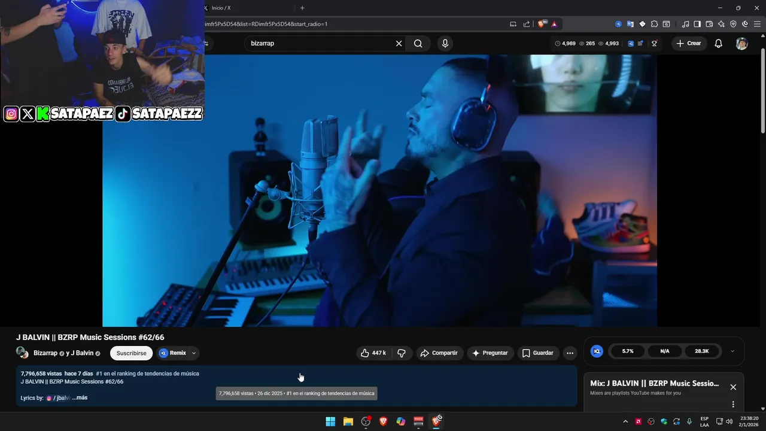The height and width of the screenshot is (431, 766).
Task: Click the YouTube page scrollbar
Action: point(762,90)
